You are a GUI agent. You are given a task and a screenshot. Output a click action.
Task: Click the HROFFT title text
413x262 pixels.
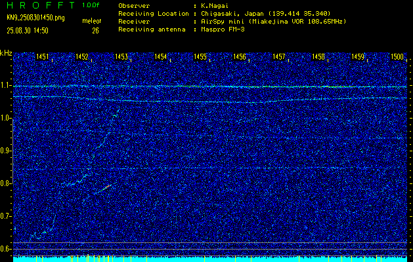coord(41,5)
